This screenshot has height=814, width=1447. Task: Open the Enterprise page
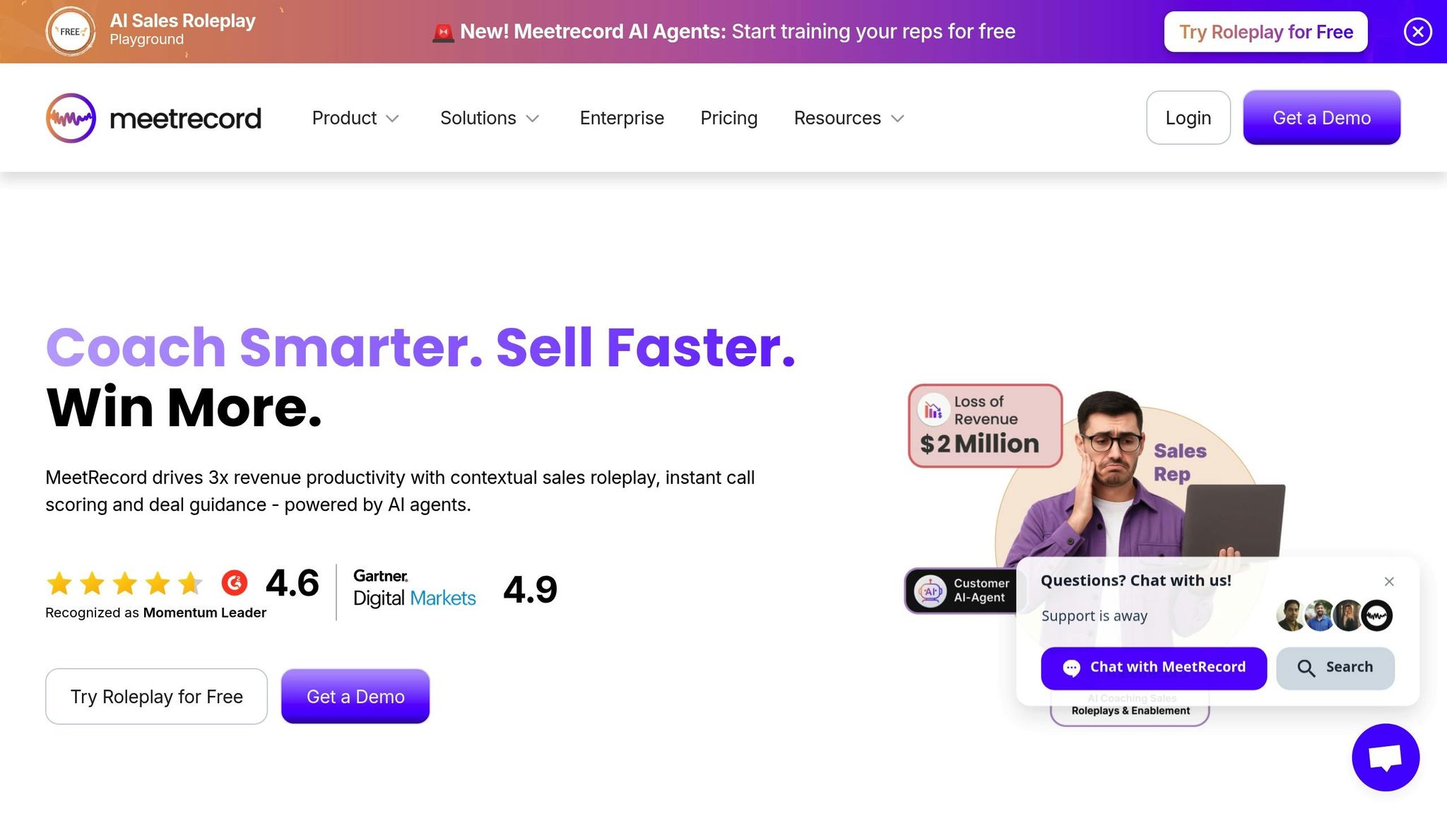point(622,118)
